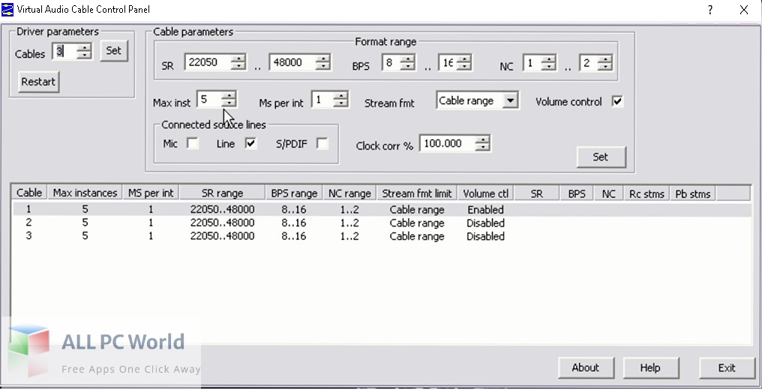Toggle the Volume control checkbox

pos(617,101)
